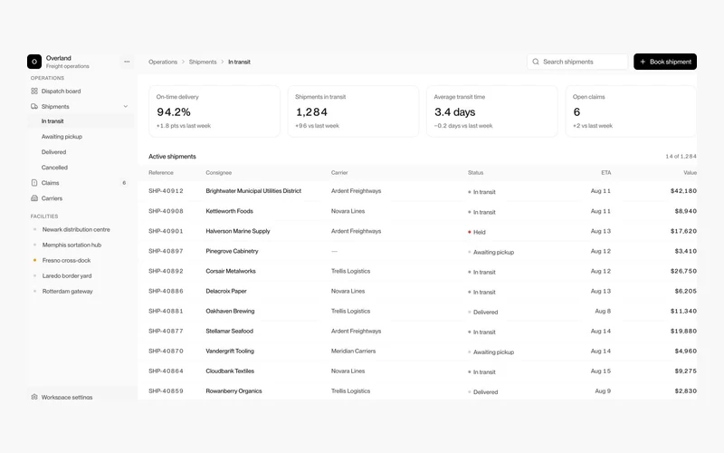Click the Shipments truck icon
The width and height of the screenshot is (724, 453).
point(34,106)
